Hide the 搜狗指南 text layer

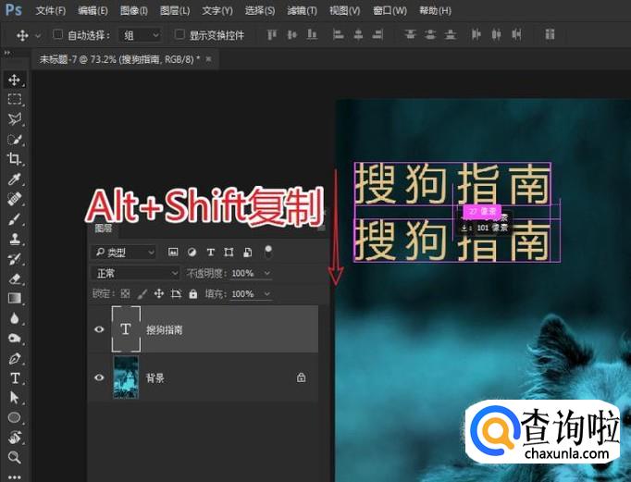99,329
